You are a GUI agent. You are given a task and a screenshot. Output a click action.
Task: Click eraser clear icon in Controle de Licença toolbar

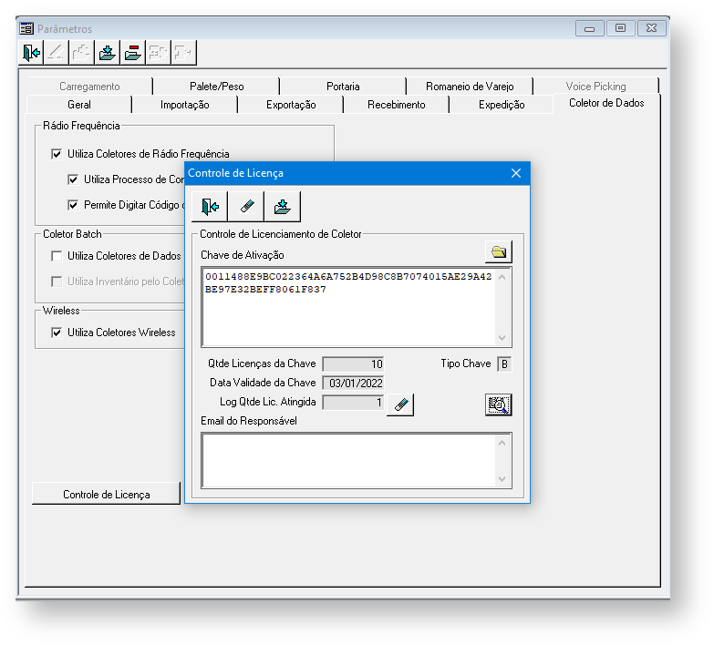(246, 207)
